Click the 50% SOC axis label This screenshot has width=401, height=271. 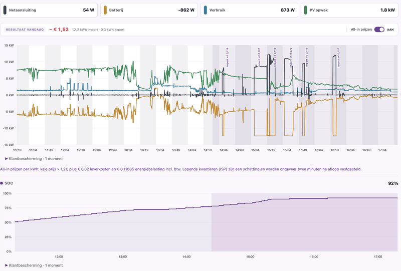pyautogui.click(x=8, y=222)
